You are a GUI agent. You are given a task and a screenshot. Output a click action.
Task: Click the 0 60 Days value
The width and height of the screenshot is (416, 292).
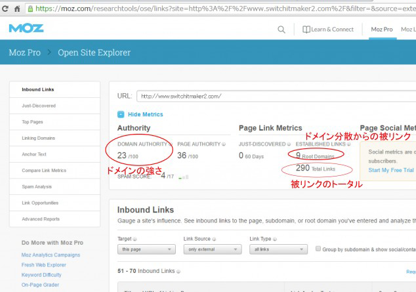[251, 156]
